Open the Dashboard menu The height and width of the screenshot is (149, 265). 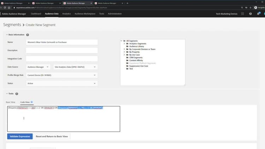pyautogui.click(x=36, y=14)
